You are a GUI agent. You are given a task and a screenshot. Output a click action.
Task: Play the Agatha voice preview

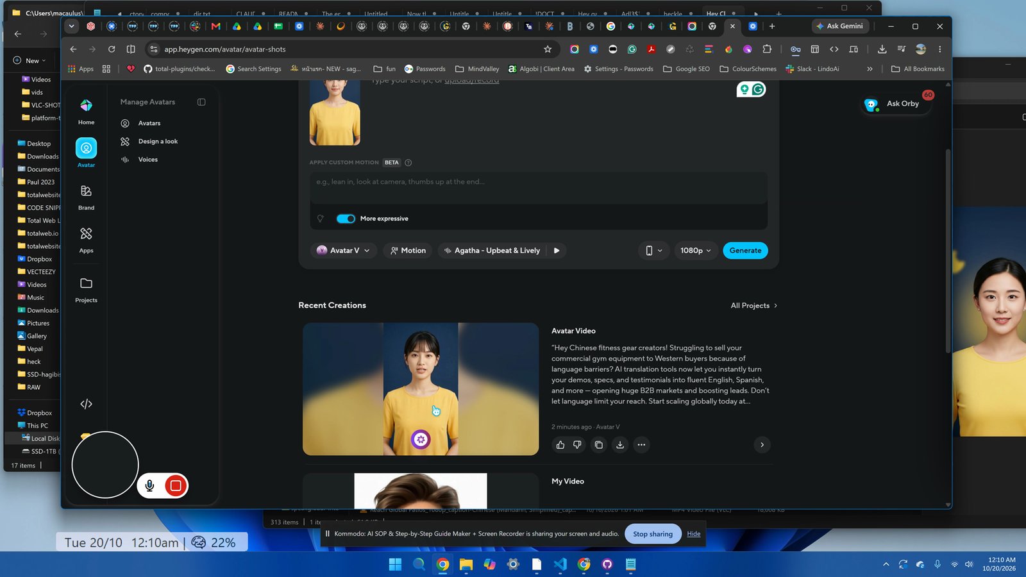(557, 251)
